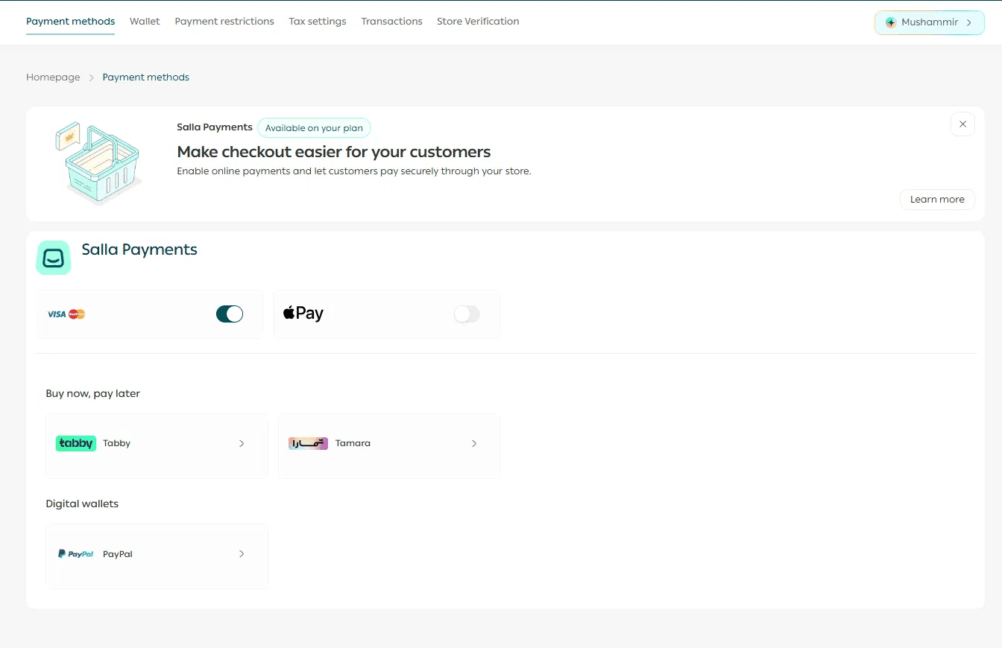
Task: Click the Available on your plan badge
Action: click(314, 128)
